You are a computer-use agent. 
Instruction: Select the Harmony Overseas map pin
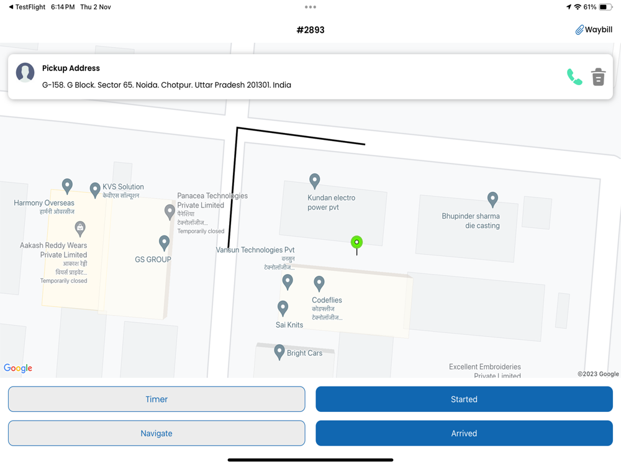point(67,186)
